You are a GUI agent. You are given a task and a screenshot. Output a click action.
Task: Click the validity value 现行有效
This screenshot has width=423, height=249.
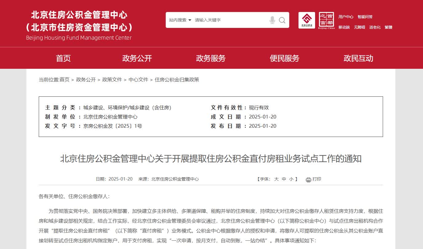(x=259, y=107)
